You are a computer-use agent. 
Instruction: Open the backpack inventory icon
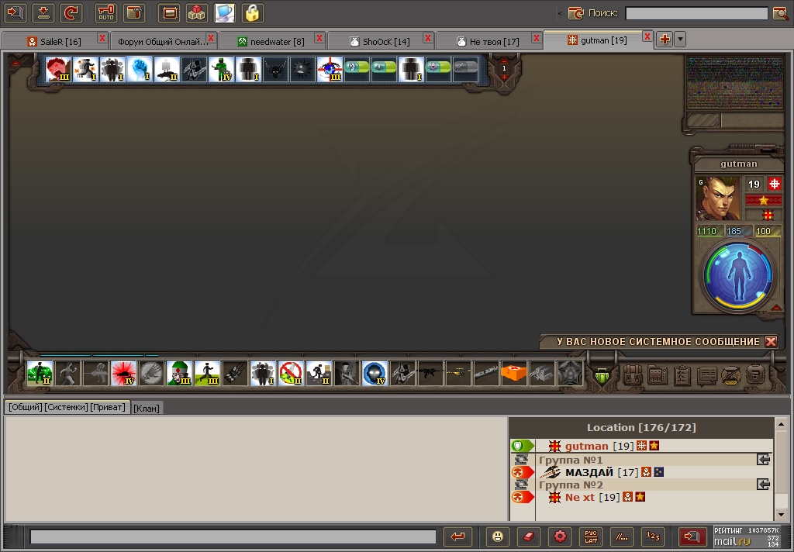(x=633, y=375)
